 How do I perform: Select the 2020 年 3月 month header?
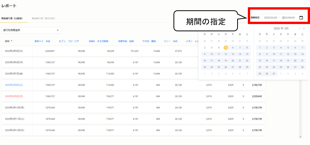point(281,29)
